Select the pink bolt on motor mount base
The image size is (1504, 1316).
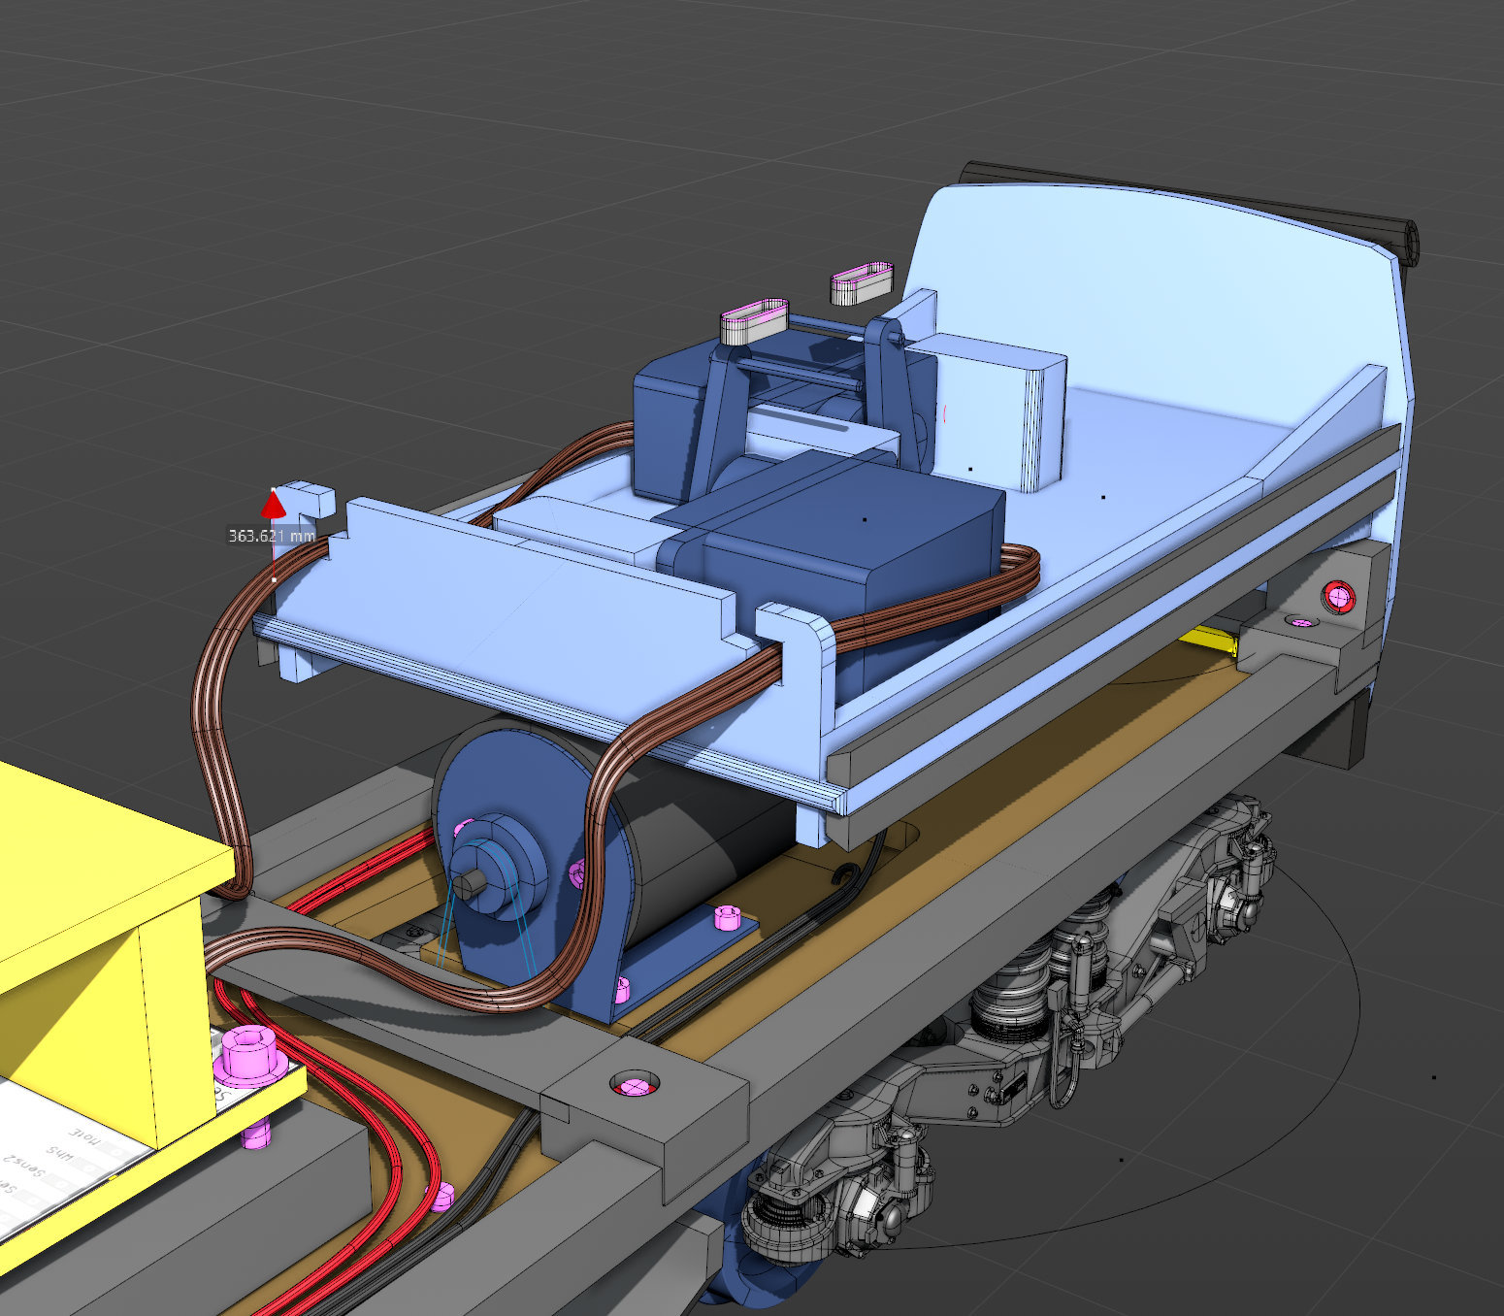point(726,917)
